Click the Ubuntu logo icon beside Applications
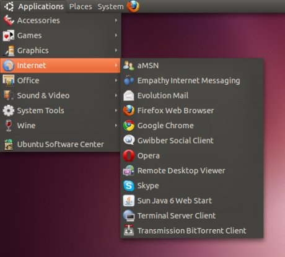 pyautogui.click(x=9, y=6)
